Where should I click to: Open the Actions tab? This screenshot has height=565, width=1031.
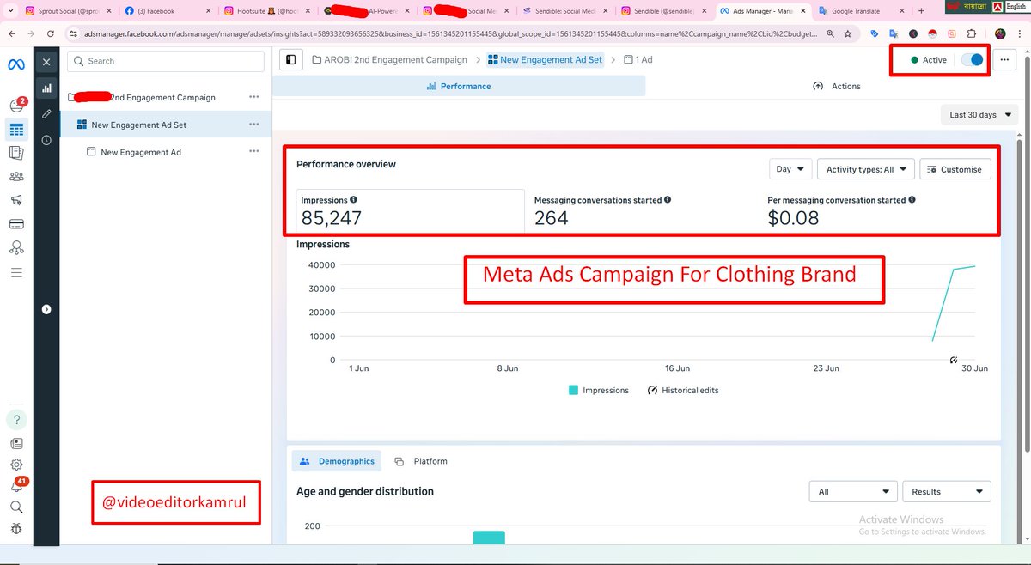[836, 86]
